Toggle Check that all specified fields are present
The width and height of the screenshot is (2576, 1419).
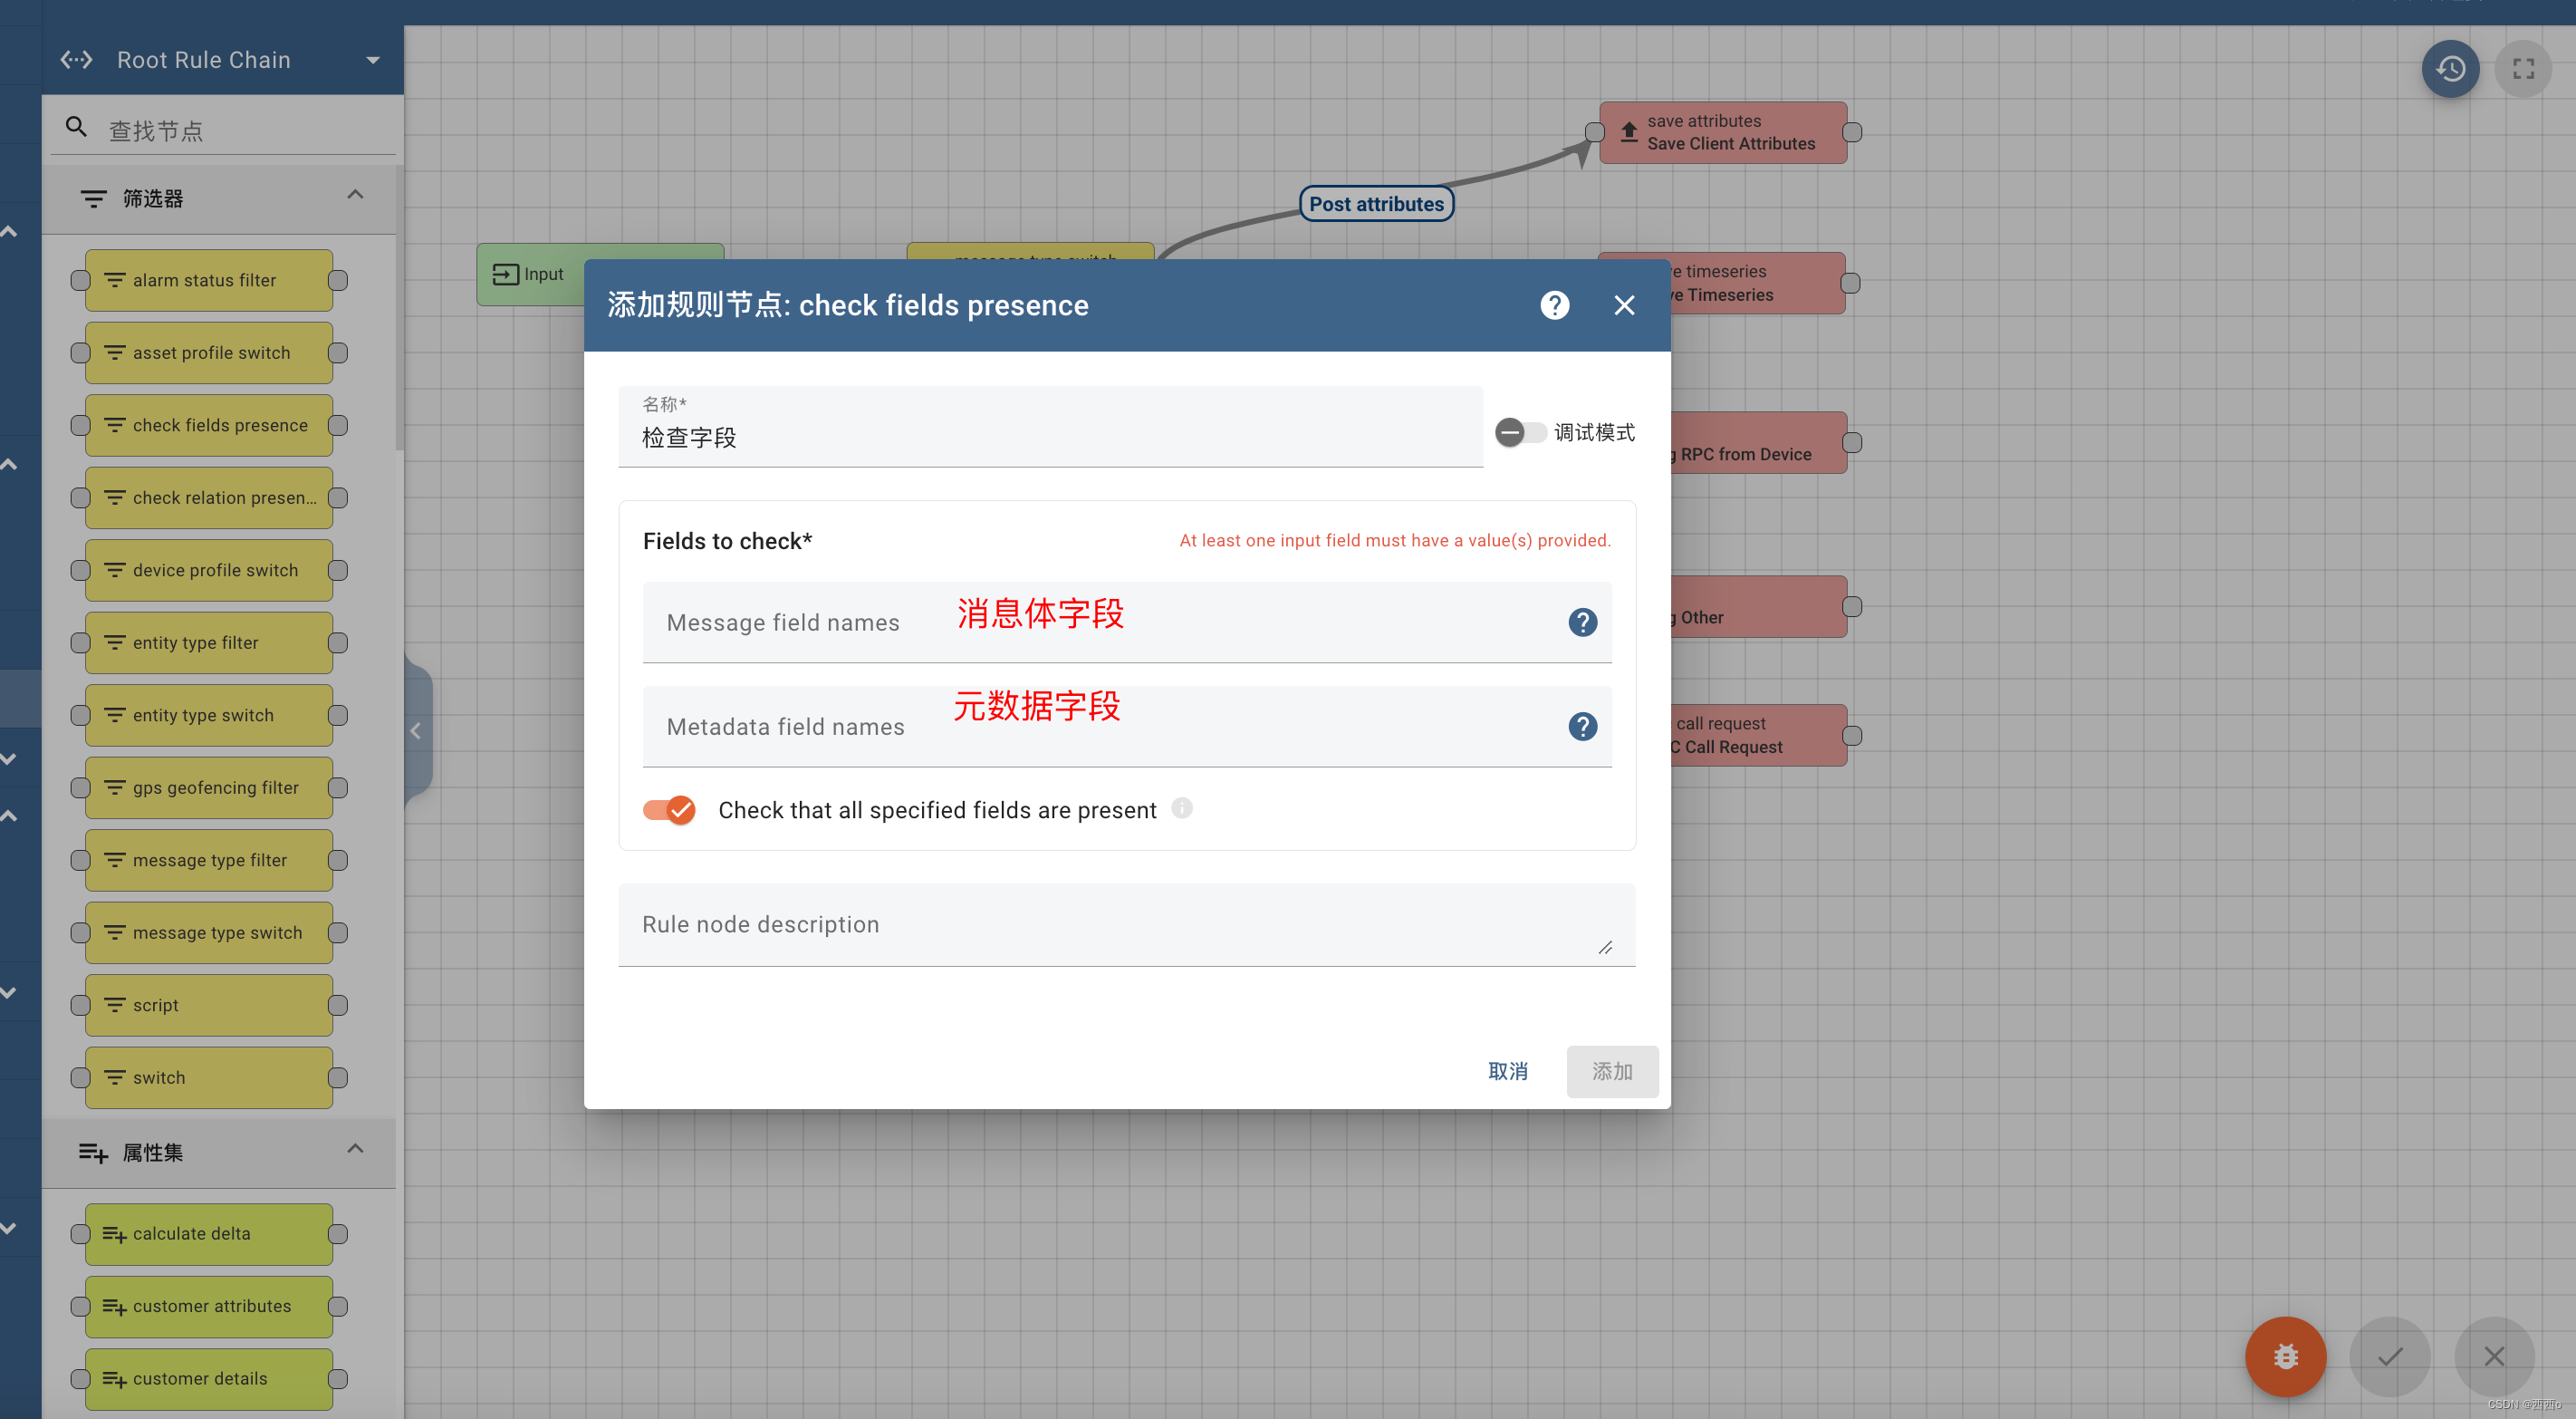point(669,809)
